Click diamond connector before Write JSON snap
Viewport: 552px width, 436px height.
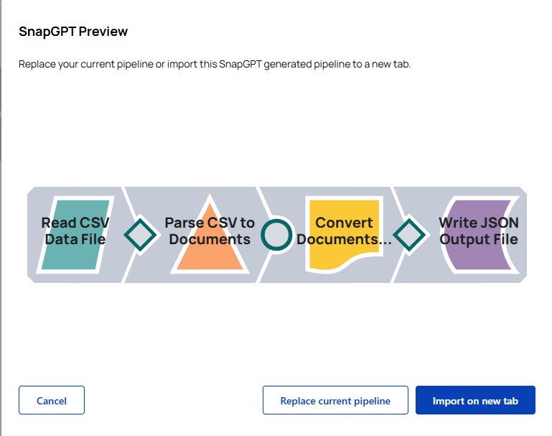409,234
